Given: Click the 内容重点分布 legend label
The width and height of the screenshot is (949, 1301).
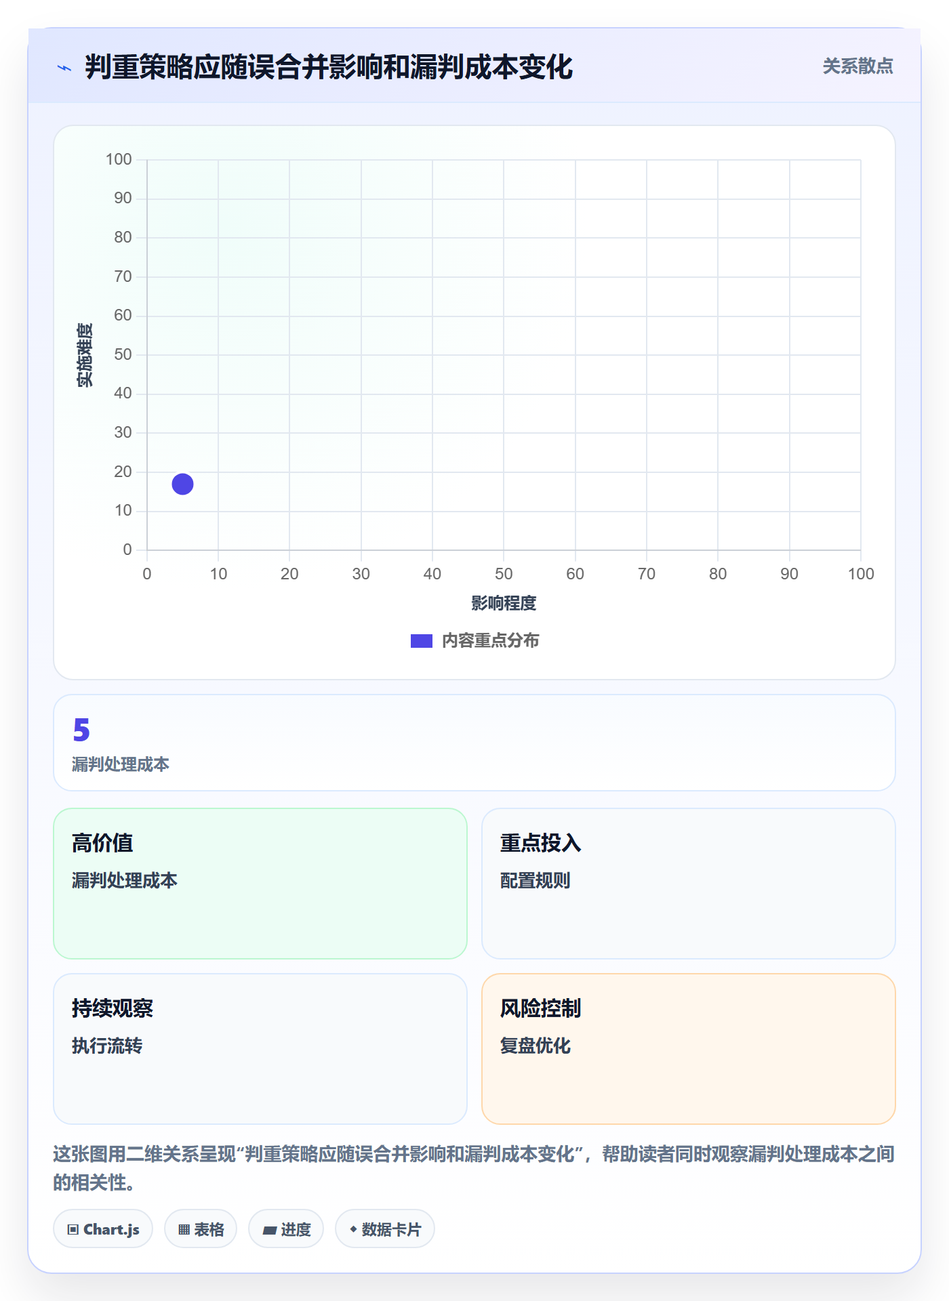Looking at the screenshot, I should click(490, 640).
